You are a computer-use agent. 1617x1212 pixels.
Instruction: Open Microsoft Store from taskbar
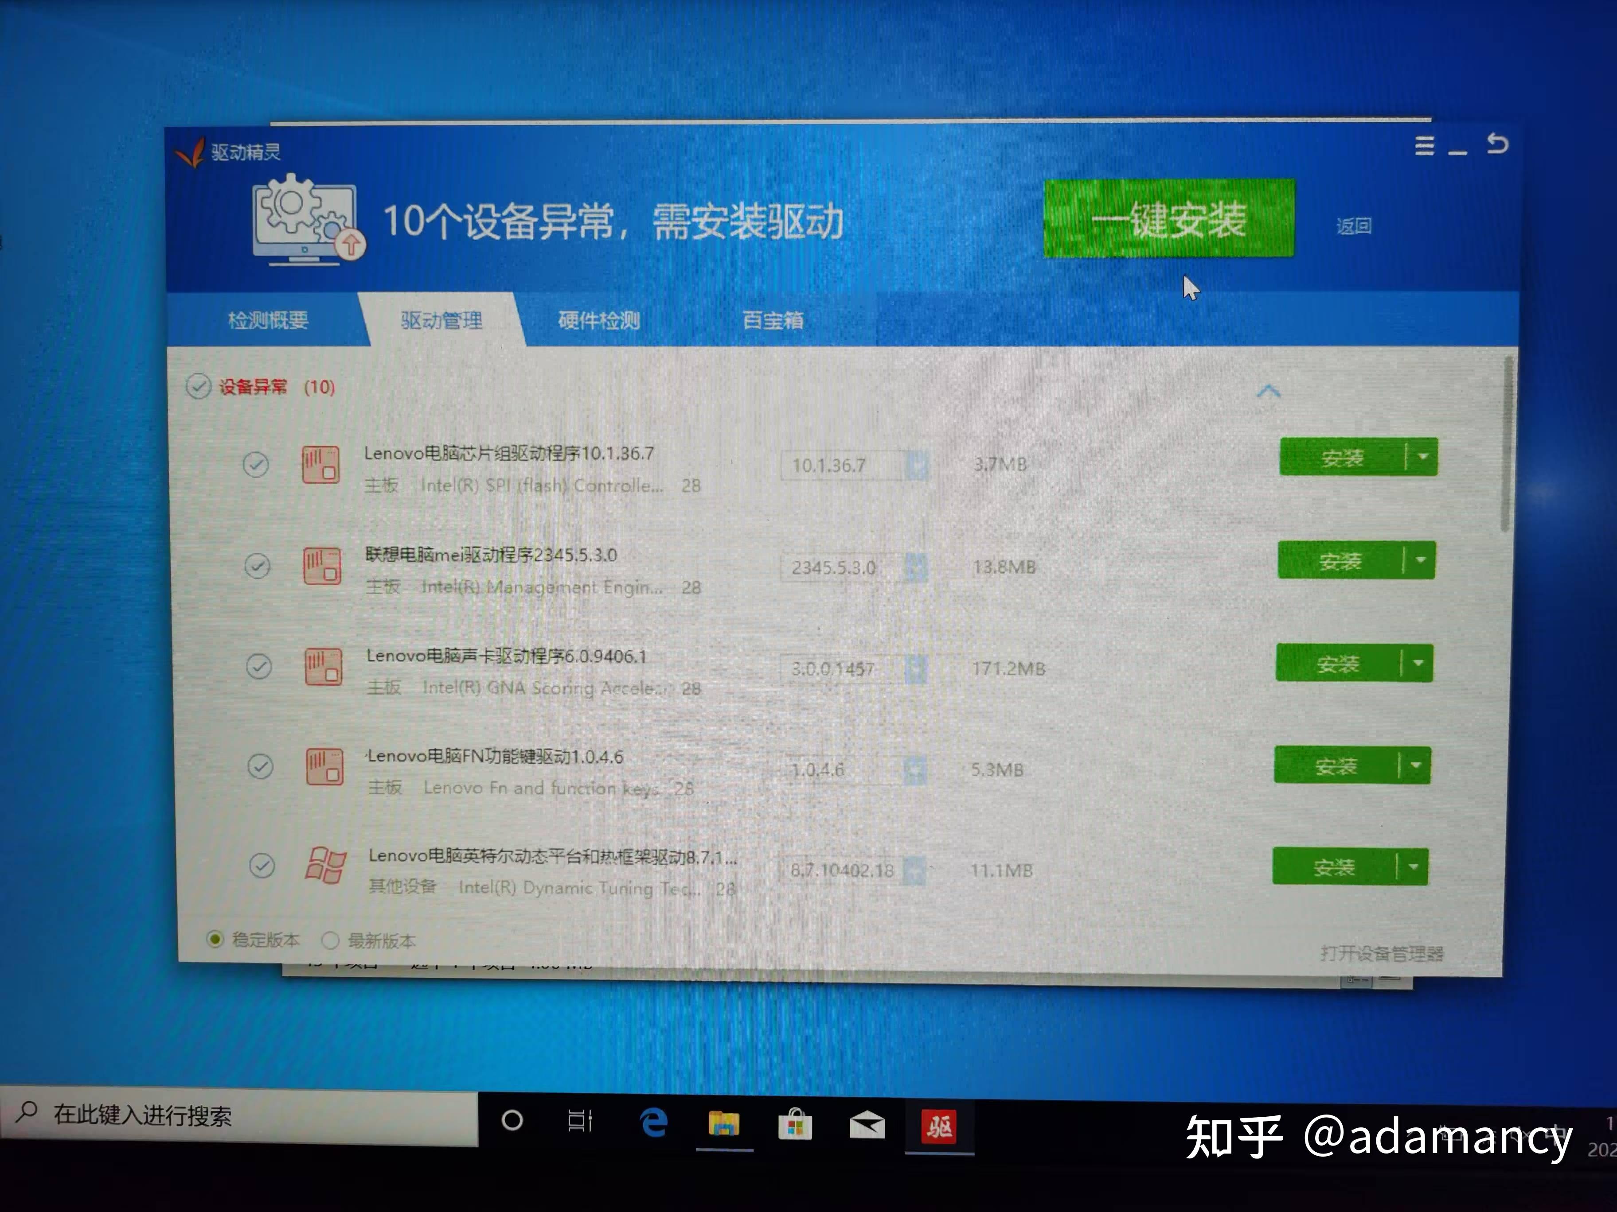pos(795,1124)
